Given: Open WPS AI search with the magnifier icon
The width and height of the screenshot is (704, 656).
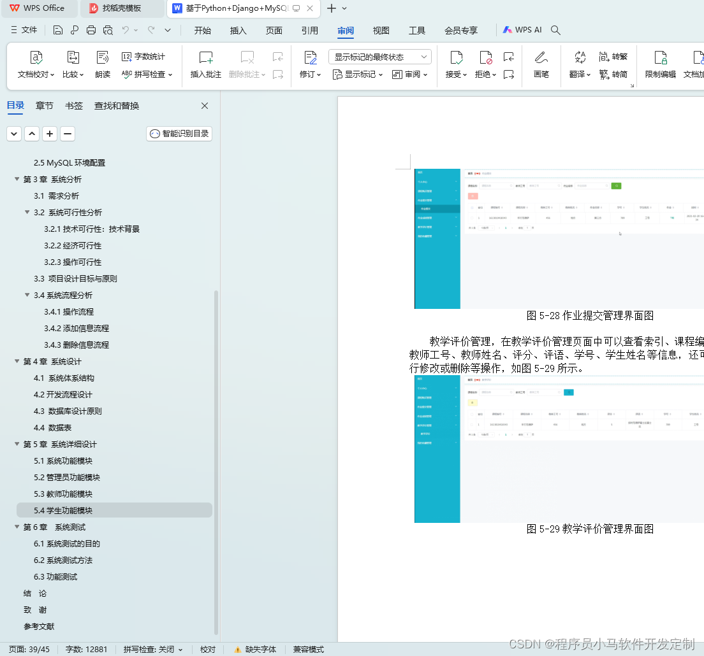Looking at the screenshot, I should [555, 30].
